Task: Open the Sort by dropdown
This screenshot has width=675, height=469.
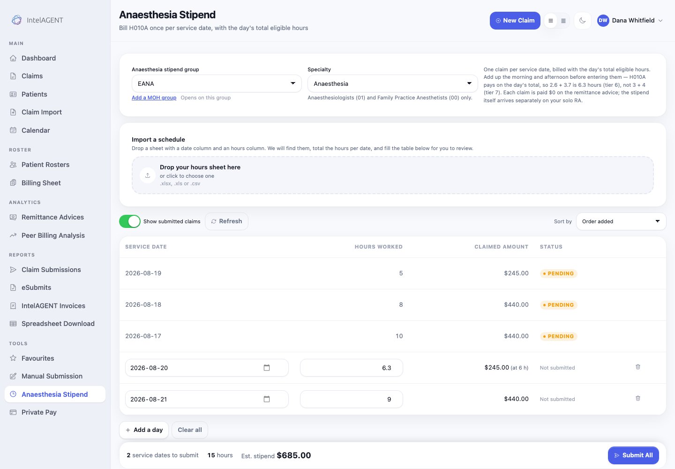Action: [x=621, y=221]
